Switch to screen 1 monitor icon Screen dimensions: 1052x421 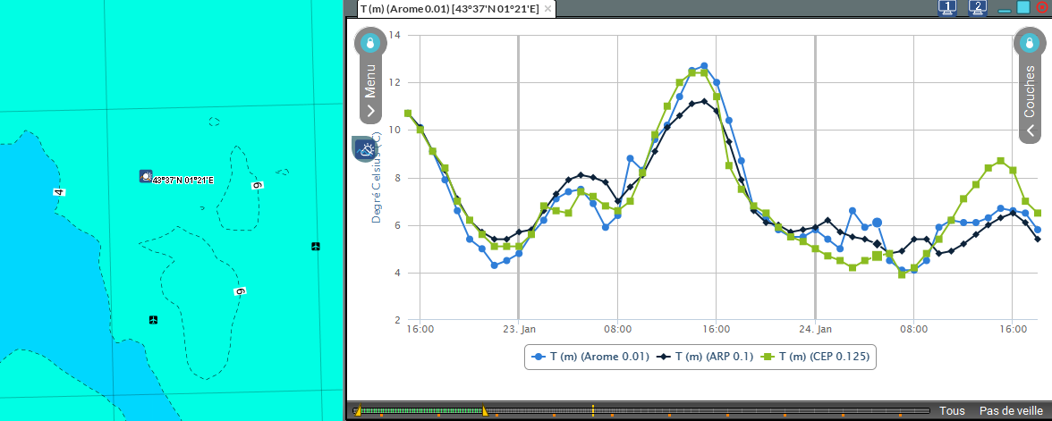pos(947,7)
